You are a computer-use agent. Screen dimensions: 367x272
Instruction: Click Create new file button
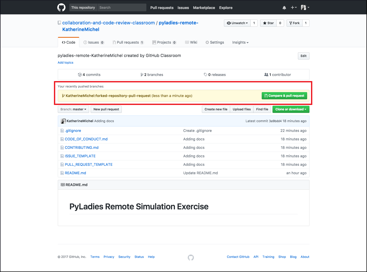pyautogui.click(x=216, y=109)
